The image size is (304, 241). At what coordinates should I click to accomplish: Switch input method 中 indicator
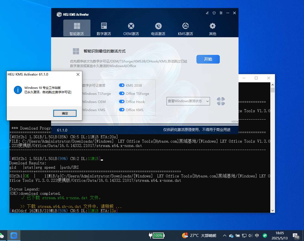pos(257,236)
